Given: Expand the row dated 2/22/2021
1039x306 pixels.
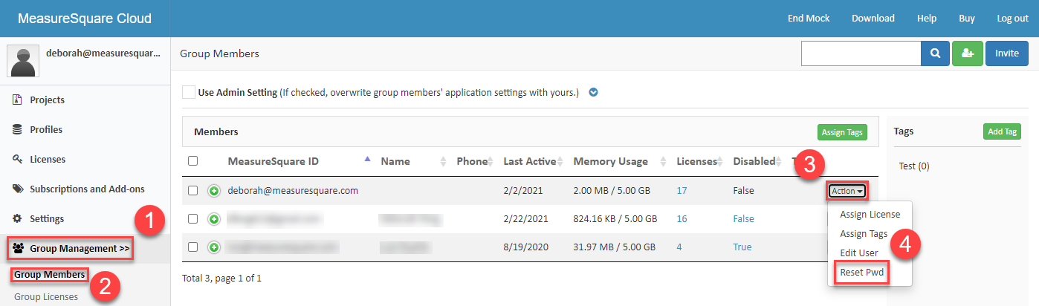Looking at the screenshot, I should pos(213,219).
